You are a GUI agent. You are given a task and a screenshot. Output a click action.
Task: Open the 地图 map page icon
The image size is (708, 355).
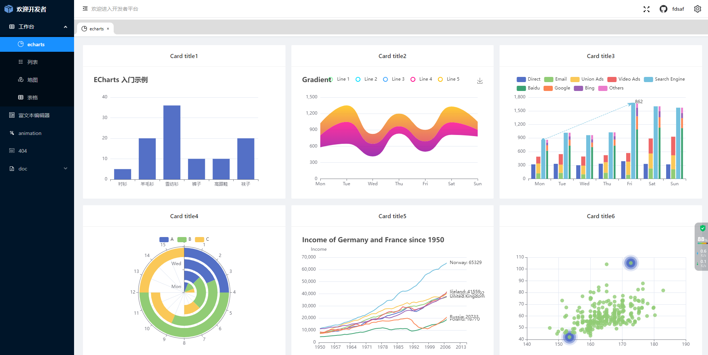point(21,80)
